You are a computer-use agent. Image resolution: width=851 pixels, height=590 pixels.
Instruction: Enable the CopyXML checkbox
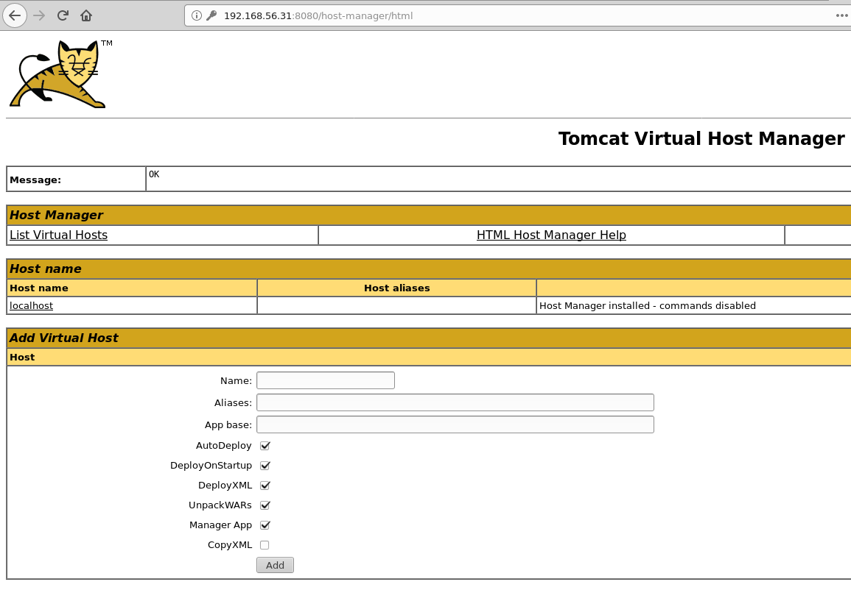click(265, 545)
